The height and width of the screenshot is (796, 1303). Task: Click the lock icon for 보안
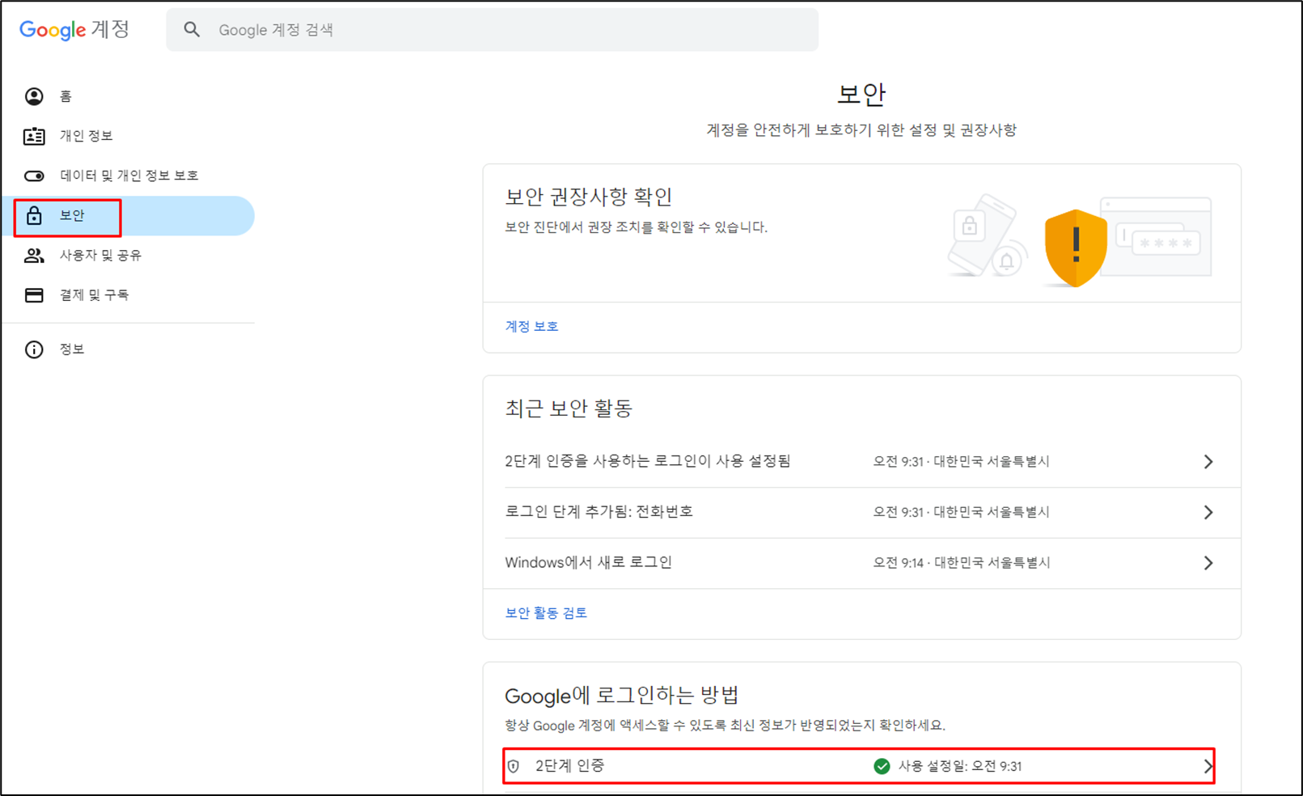click(34, 215)
